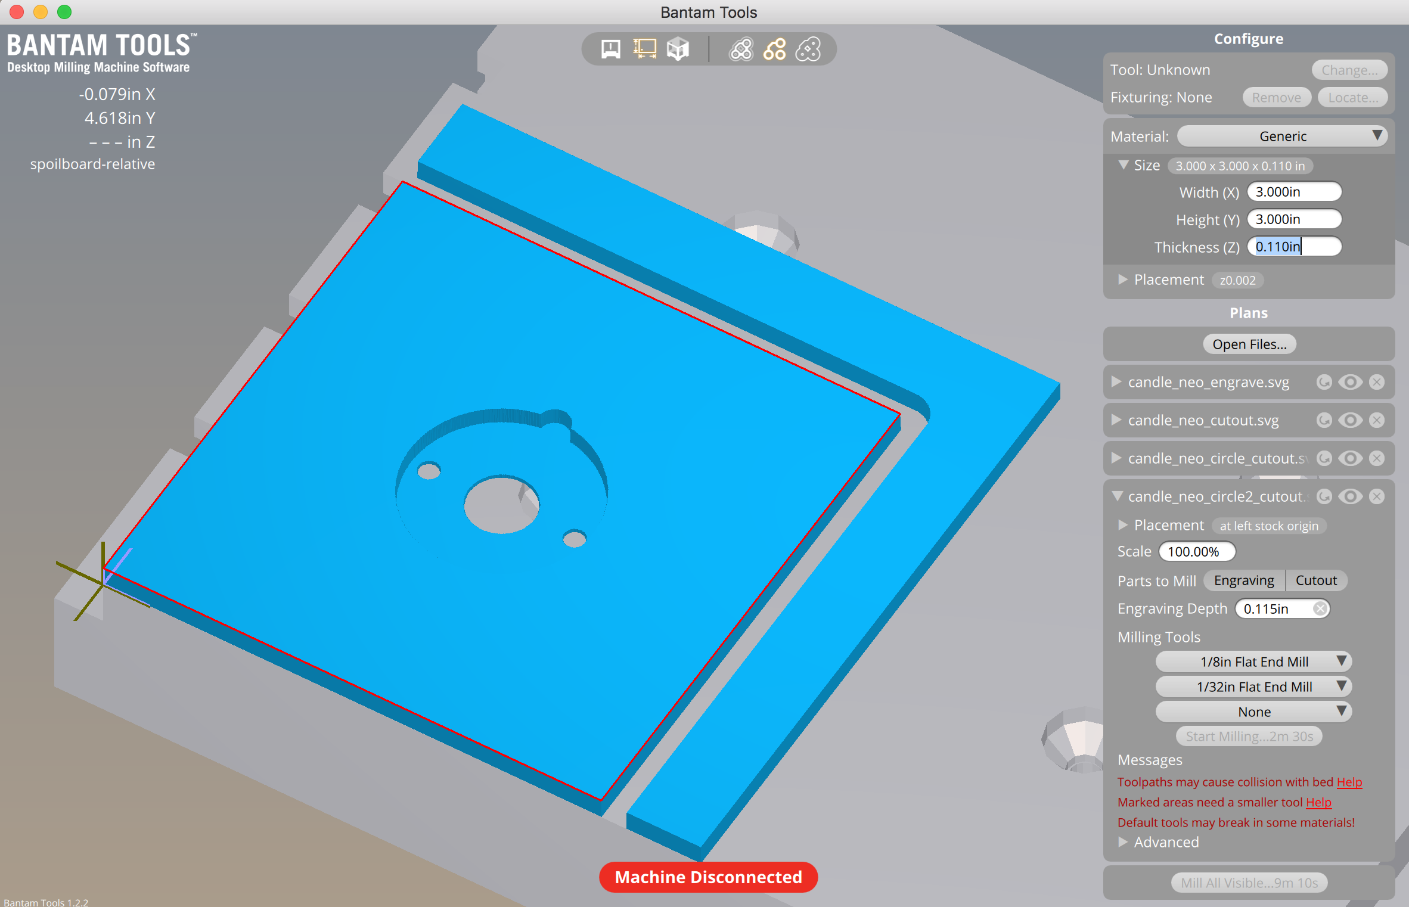The height and width of the screenshot is (907, 1409).
Task: Click the milling machine view icon
Action: [x=610, y=49]
